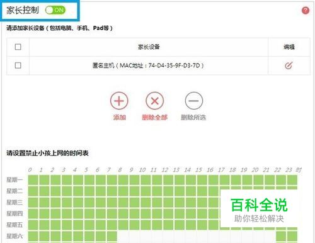The width and height of the screenshot is (315, 243).
Task: Toggle 星期一 hour 23 schedule cell
Action: point(292,180)
